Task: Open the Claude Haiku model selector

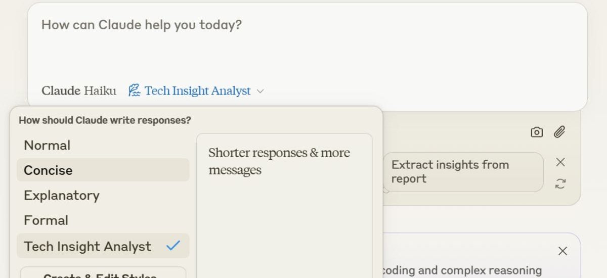Action: pyautogui.click(x=79, y=91)
